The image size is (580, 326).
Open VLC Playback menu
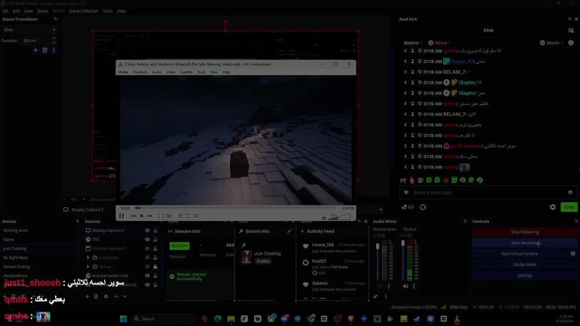pyautogui.click(x=140, y=72)
